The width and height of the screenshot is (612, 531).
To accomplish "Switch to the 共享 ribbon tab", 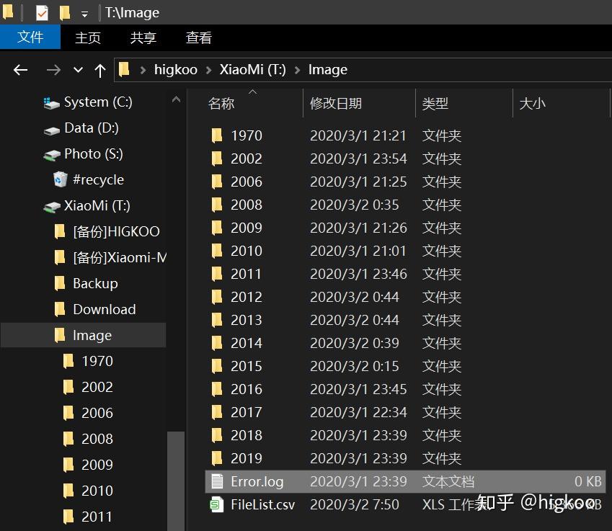I will pyautogui.click(x=142, y=37).
